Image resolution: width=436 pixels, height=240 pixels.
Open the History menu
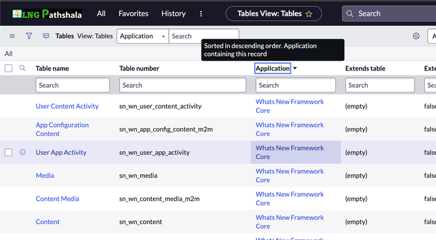[x=174, y=13]
